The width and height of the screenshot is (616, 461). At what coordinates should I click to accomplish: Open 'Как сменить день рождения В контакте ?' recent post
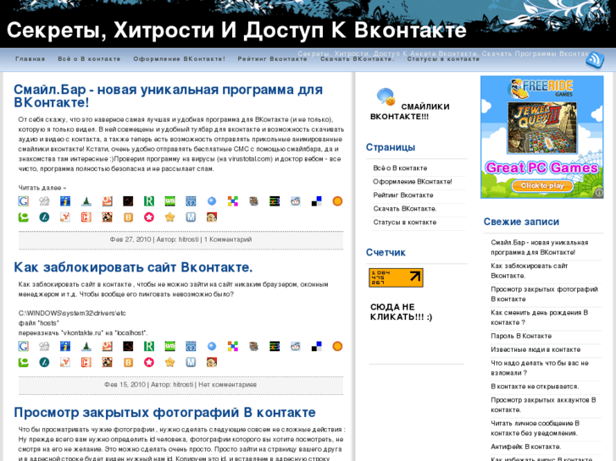[540, 318]
